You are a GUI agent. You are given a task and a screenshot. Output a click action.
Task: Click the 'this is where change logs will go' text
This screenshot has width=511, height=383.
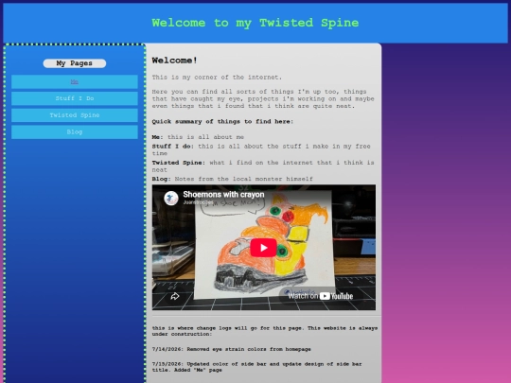coord(265,331)
